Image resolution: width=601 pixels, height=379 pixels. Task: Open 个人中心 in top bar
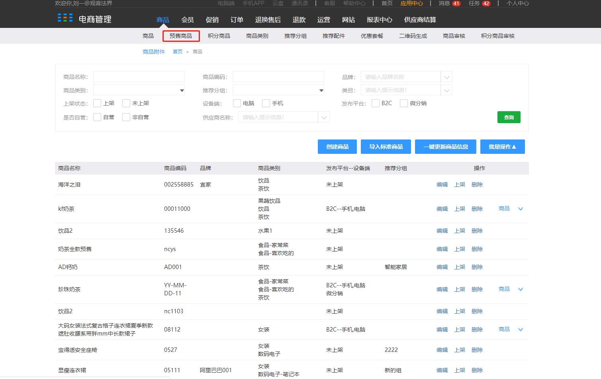pyautogui.click(x=518, y=3)
